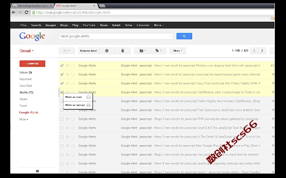
Task: Click importance marker on Phishers email
Action: [x=73, y=65]
